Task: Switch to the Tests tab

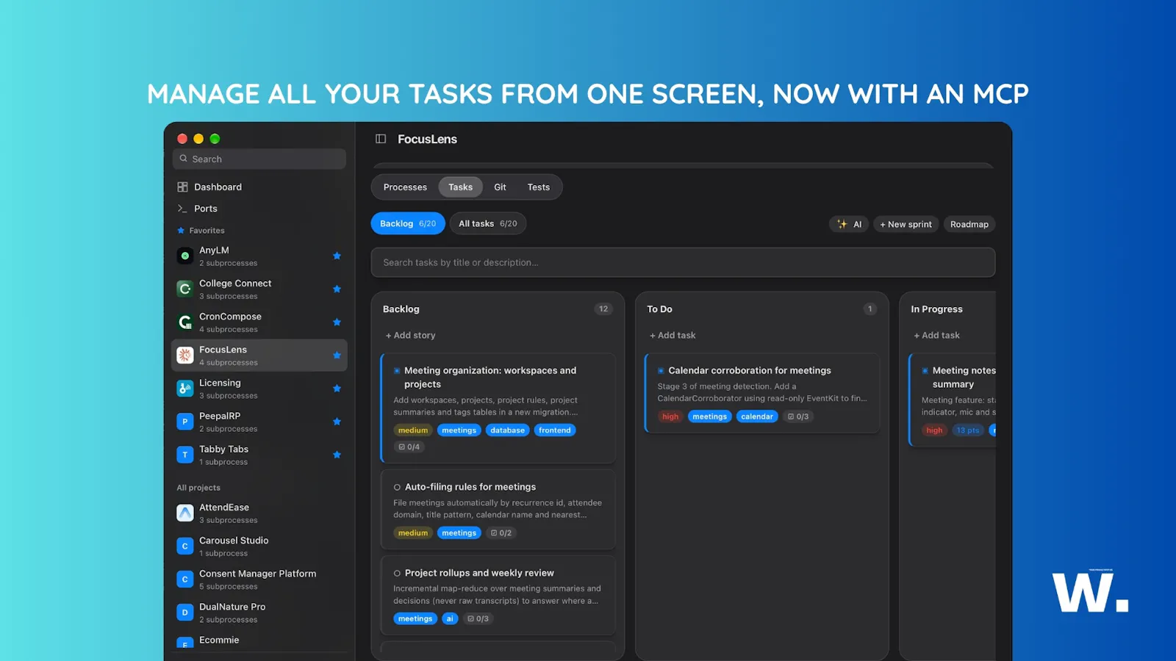Action: pos(539,187)
